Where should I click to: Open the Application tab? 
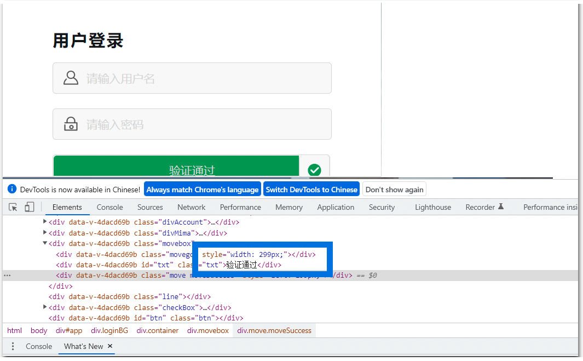tap(336, 207)
